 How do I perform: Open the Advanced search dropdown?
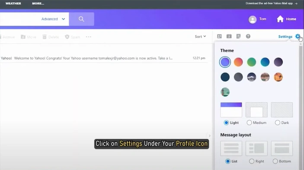(x=53, y=19)
